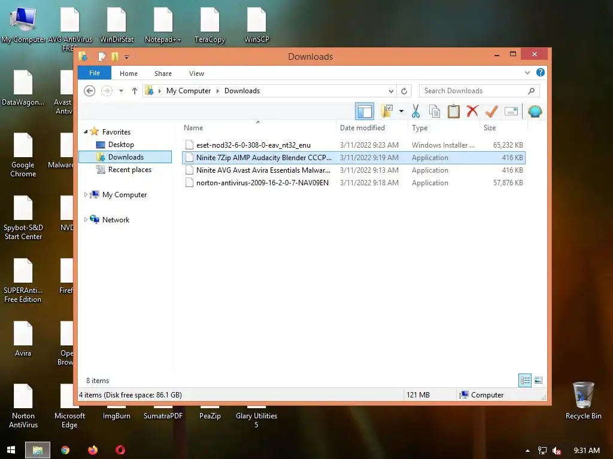
Task: Expand the ribbon with the chevron
Action: (x=527, y=72)
